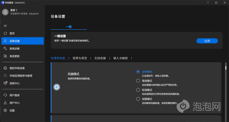
Task: Click the wrench icon beside 系统诊断
Action: (x=5, y=48)
